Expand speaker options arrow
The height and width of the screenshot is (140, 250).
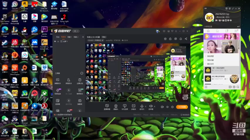[x=154, y=106]
